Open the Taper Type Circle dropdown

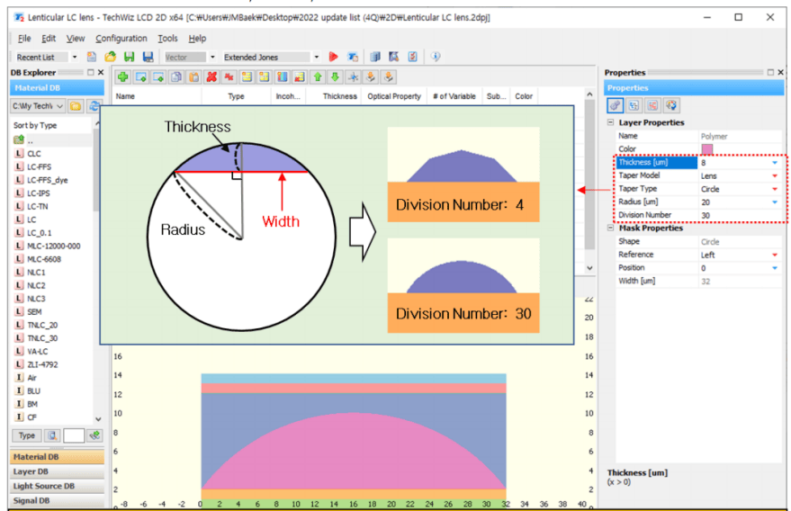pos(775,189)
